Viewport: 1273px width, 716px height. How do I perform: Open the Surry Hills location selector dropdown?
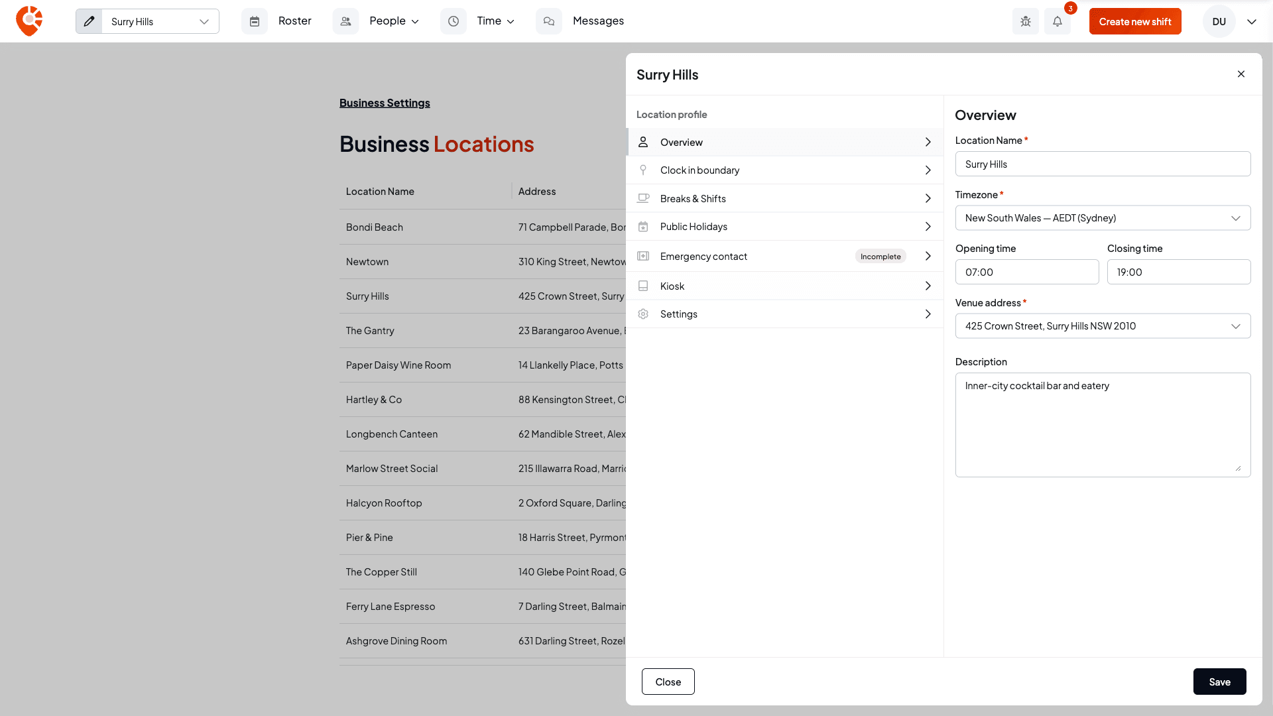pyautogui.click(x=160, y=21)
